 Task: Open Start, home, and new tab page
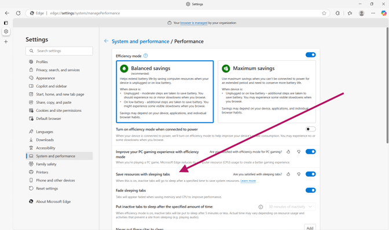59,94
